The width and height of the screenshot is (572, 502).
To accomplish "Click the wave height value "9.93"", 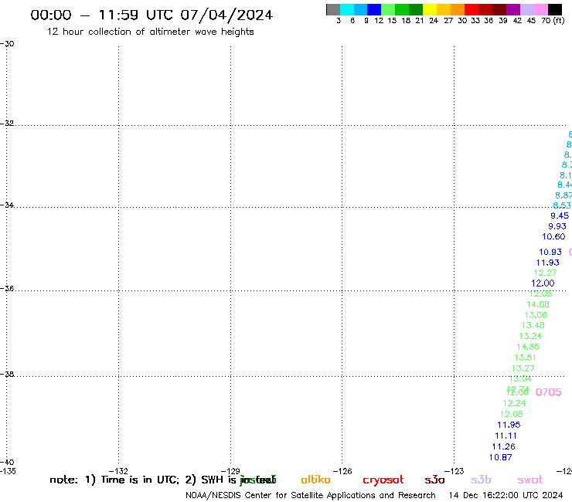I will point(557,226).
